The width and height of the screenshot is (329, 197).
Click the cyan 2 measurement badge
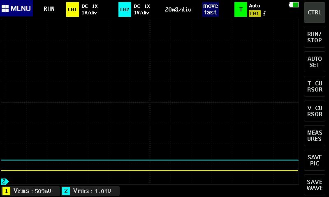click(66, 191)
